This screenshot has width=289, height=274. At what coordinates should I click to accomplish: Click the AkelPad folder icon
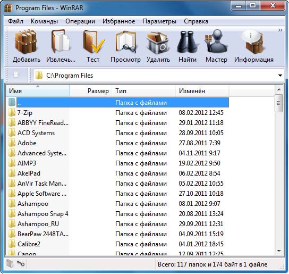[x=12, y=173]
